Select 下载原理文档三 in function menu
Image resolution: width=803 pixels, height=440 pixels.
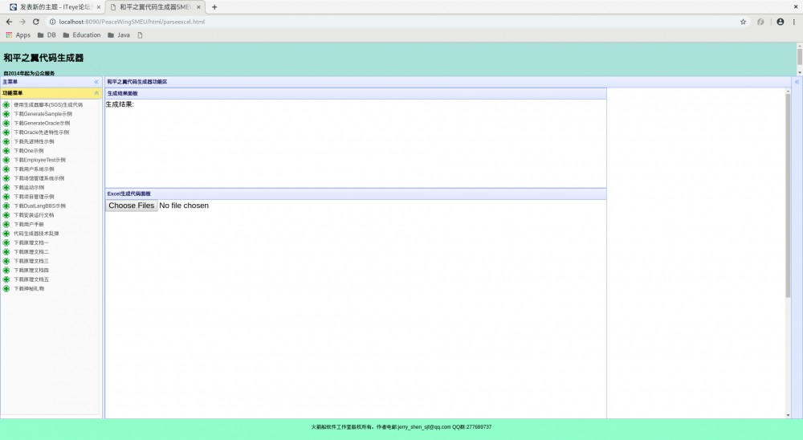pos(31,261)
